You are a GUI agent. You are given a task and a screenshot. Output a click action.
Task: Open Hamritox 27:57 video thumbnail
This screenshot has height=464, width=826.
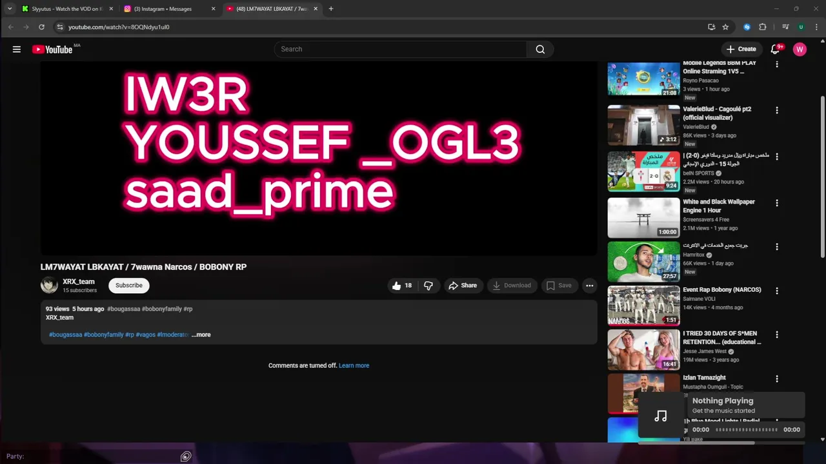(x=643, y=262)
